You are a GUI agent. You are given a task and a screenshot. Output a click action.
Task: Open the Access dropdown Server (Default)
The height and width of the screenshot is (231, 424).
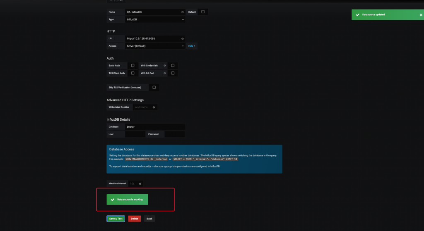pos(155,46)
